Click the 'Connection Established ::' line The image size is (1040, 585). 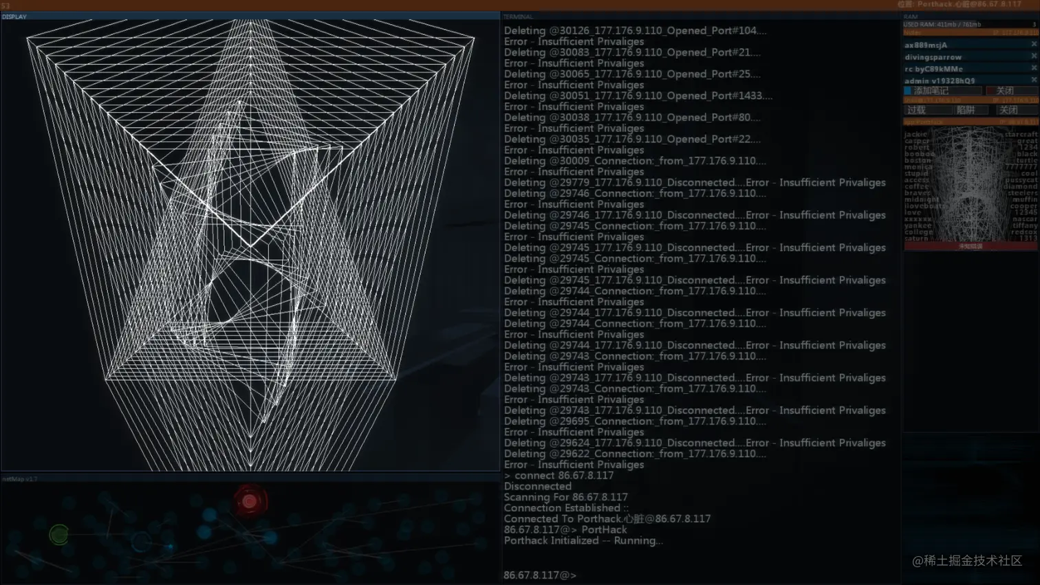click(x=566, y=508)
